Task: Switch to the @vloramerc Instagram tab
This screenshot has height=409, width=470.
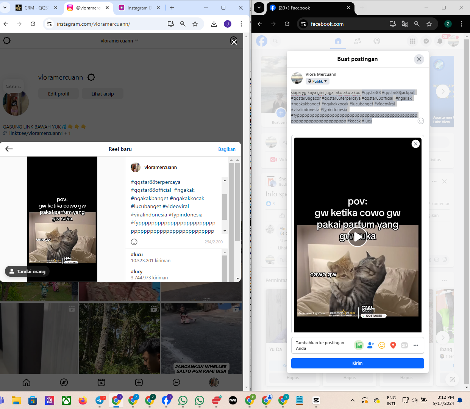Action: (x=89, y=8)
